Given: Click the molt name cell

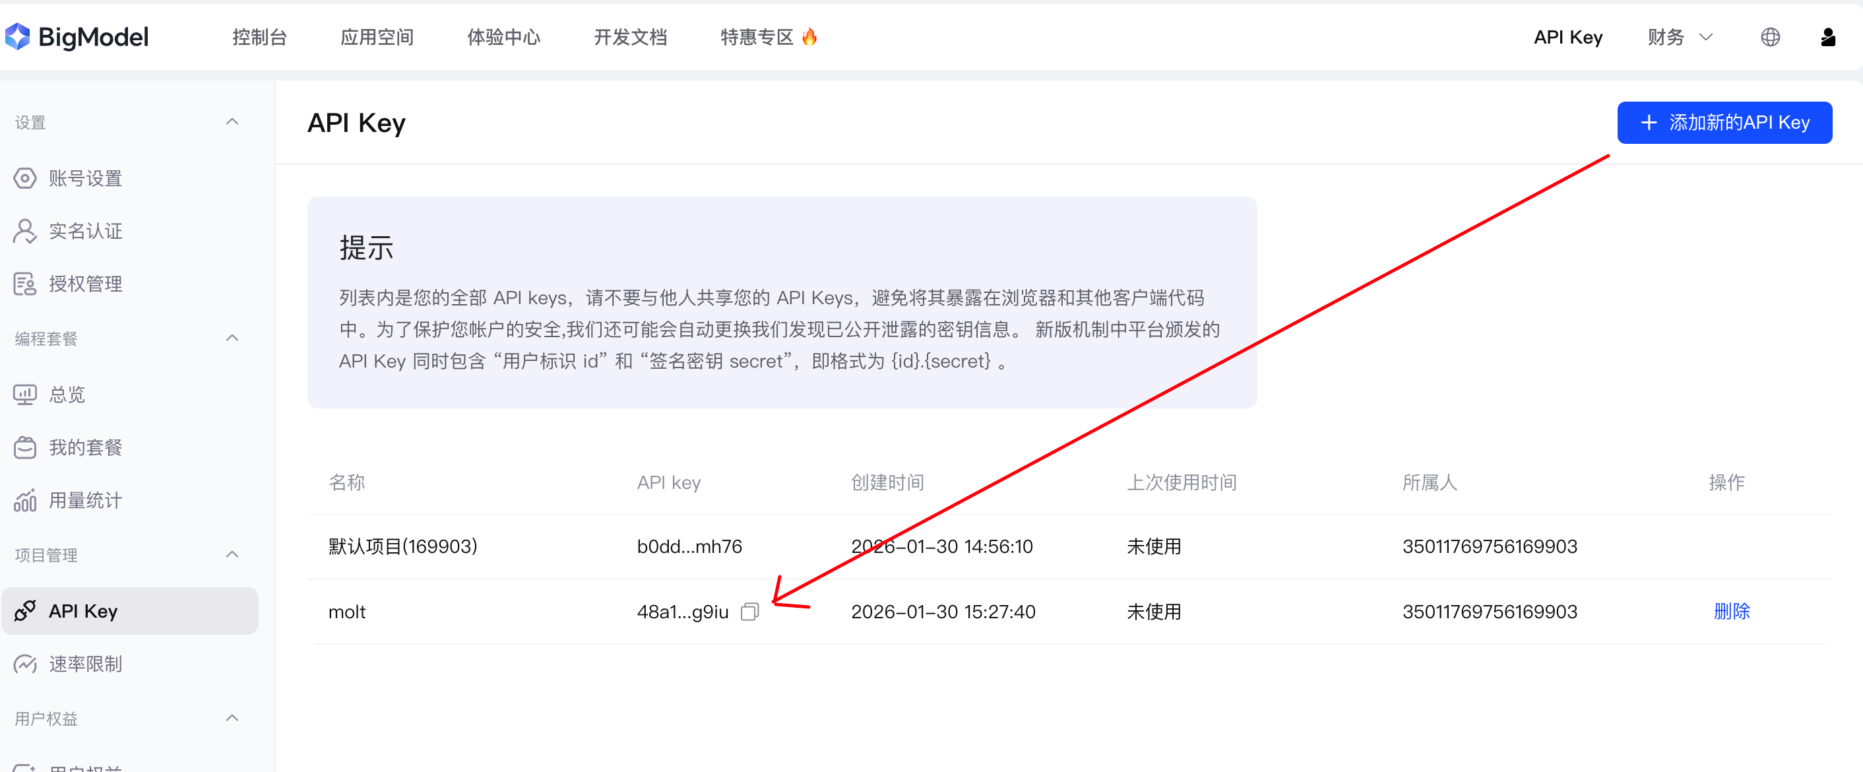Looking at the screenshot, I should coord(347,612).
